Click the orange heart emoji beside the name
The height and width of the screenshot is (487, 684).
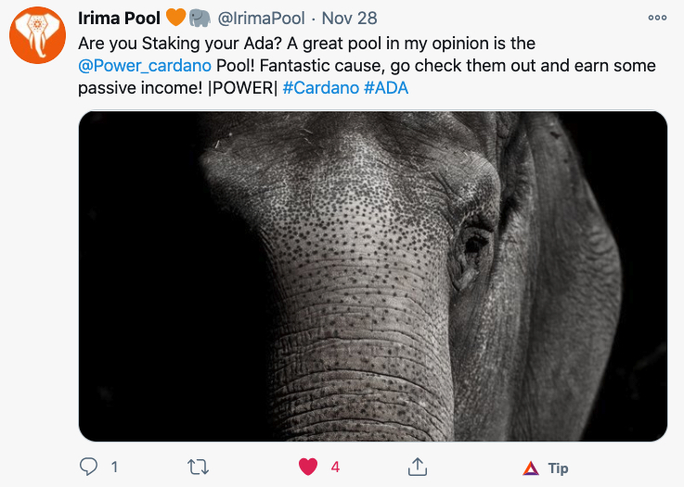pyautogui.click(x=176, y=19)
